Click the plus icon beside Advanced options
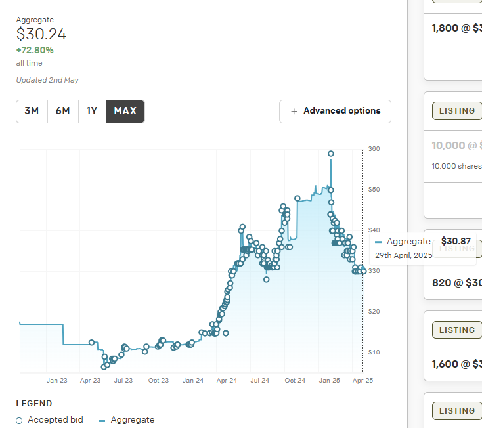The width and height of the screenshot is (482, 428). point(294,111)
